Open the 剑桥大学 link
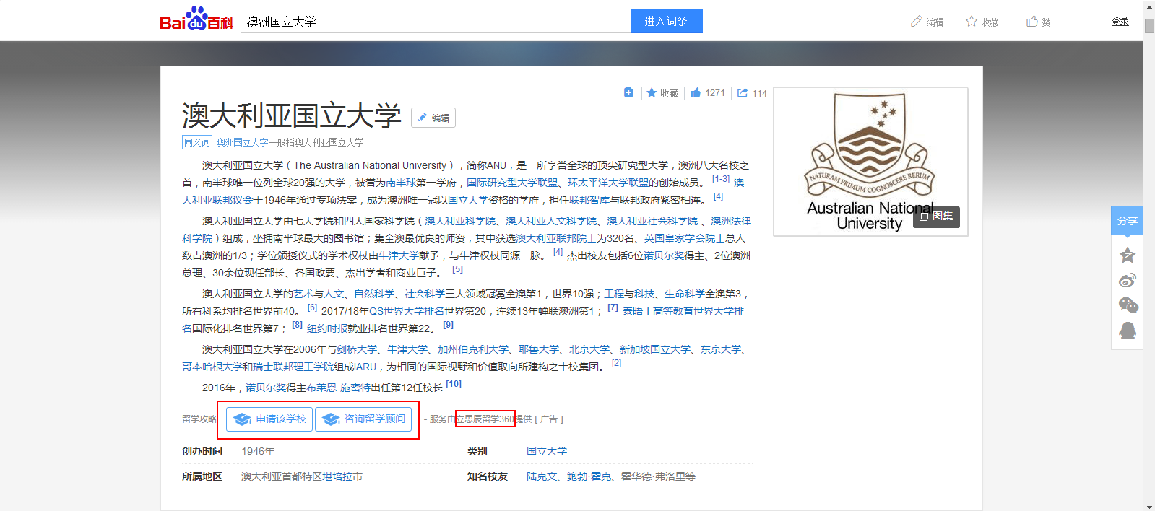1155x511 pixels. point(357,349)
